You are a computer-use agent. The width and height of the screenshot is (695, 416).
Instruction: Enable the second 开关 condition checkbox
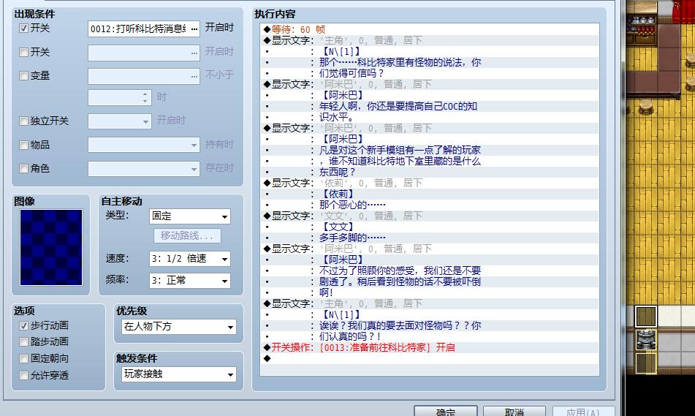(x=24, y=53)
